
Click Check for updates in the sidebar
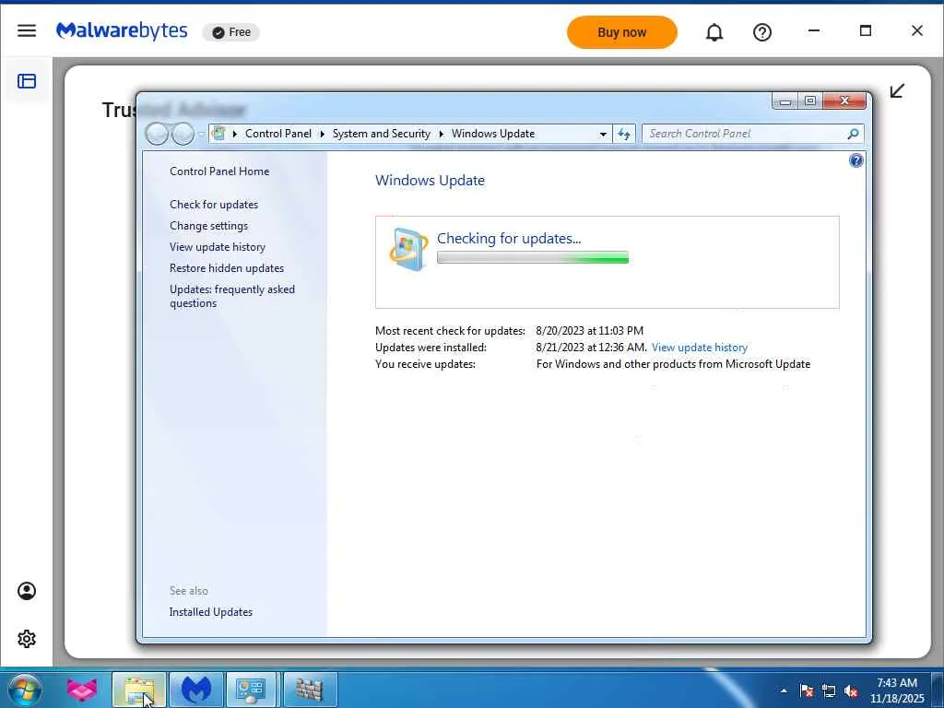tap(214, 204)
